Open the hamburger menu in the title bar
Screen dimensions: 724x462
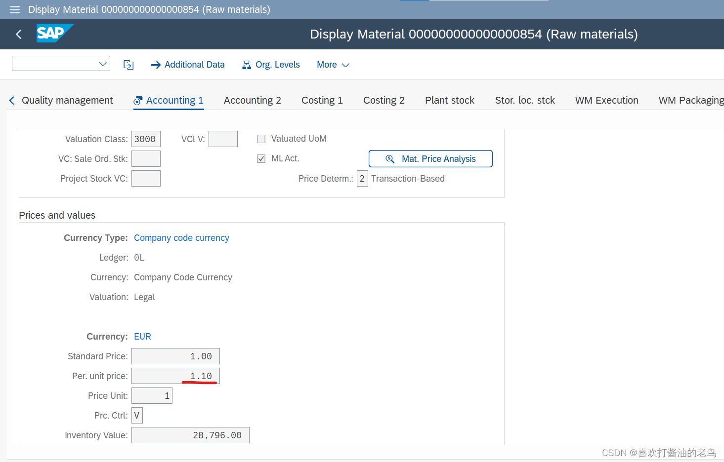[x=14, y=9]
